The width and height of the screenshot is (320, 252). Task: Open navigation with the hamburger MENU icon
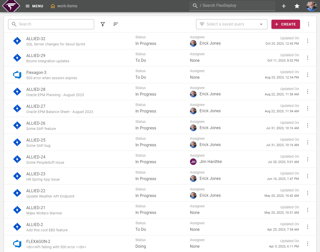(27, 6)
